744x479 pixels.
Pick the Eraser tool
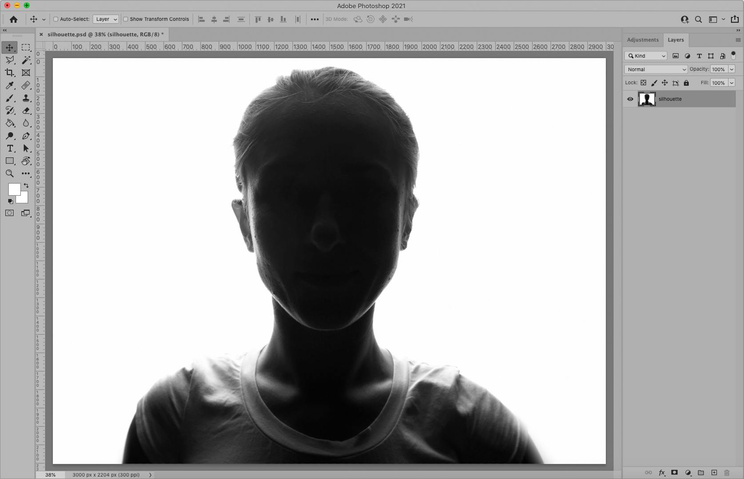pyautogui.click(x=26, y=111)
